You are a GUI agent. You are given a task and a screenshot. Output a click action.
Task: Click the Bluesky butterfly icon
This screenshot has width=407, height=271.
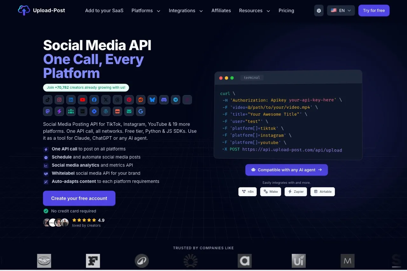pos(152,100)
